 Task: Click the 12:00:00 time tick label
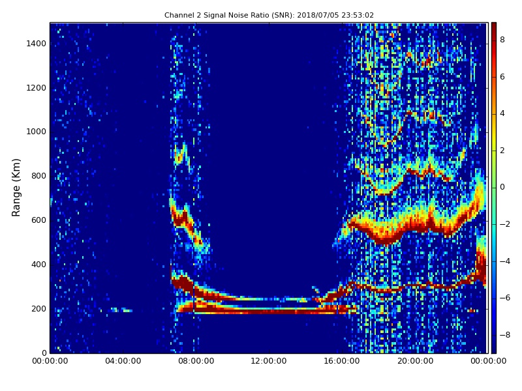(269, 361)
